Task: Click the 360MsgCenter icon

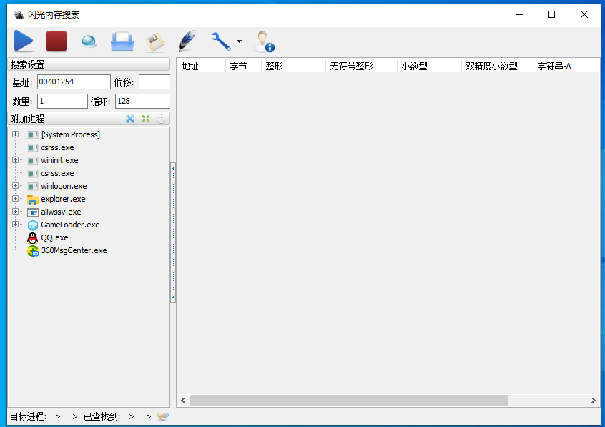Action: point(33,251)
